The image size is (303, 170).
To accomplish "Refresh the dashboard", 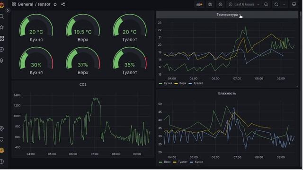I will click(x=276, y=4).
